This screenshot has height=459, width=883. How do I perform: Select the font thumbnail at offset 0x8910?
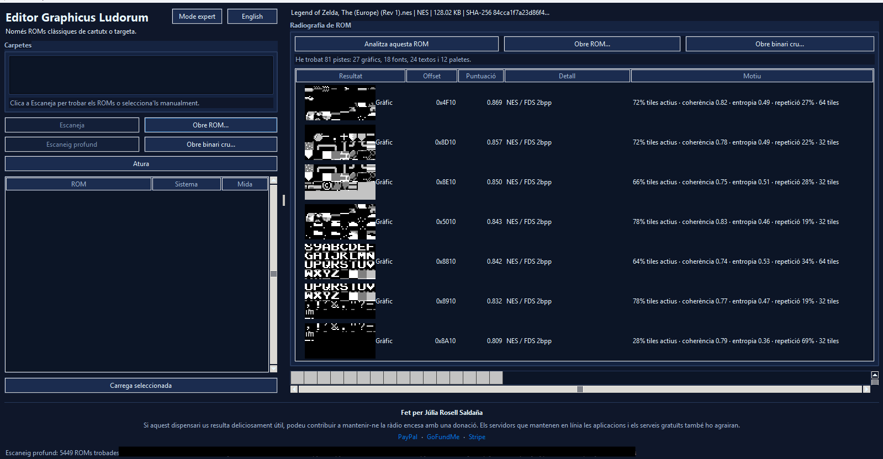click(x=340, y=301)
